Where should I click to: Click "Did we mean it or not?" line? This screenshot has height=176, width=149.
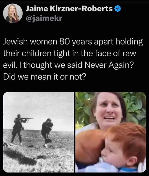pyautogui.click(x=45, y=77)
